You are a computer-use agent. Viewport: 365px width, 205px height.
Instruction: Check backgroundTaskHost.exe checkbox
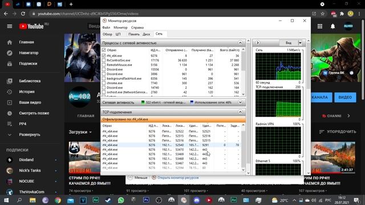(104, 79)
